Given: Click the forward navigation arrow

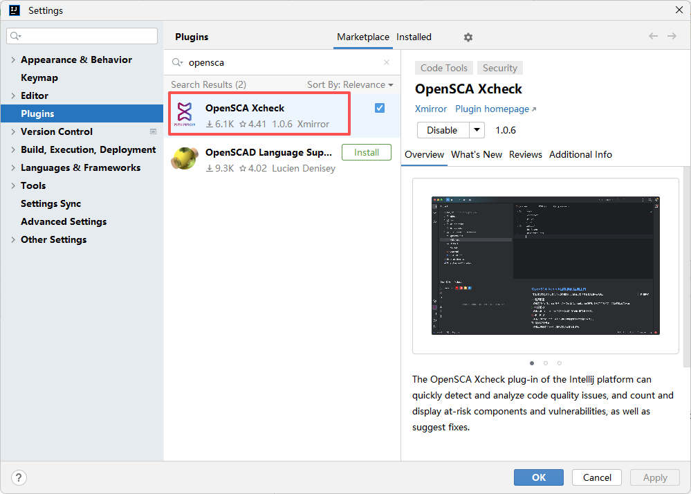Looking at the screenshot, I should coord(672,36).
